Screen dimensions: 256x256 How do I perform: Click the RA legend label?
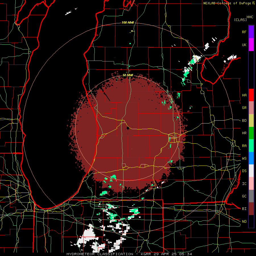coord(244,146)
